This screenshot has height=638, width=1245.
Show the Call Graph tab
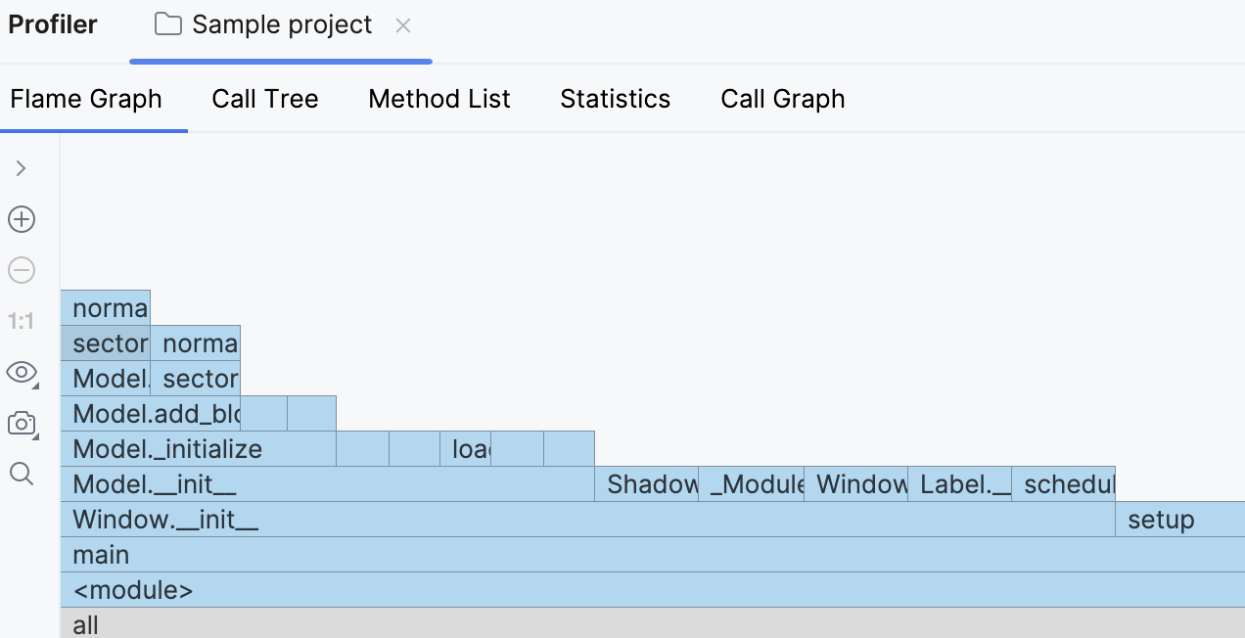pyautogui.click(x=783, y=99)
